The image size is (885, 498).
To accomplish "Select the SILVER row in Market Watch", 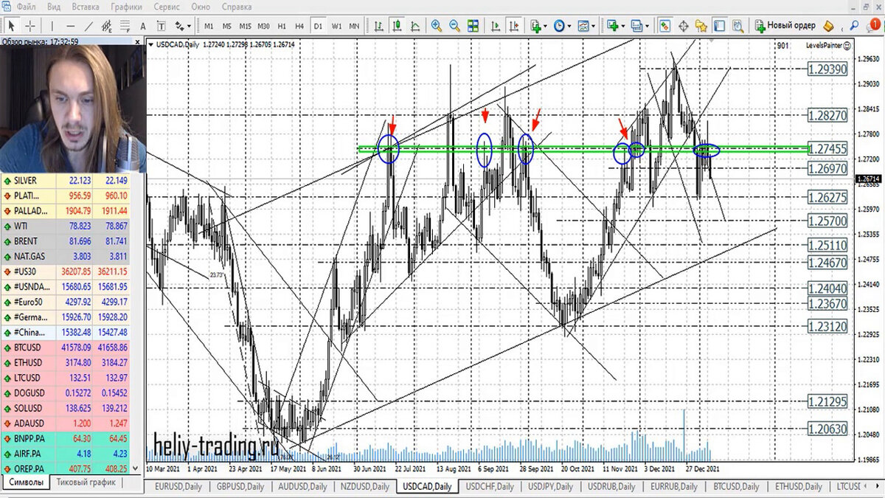I will 65,180.
